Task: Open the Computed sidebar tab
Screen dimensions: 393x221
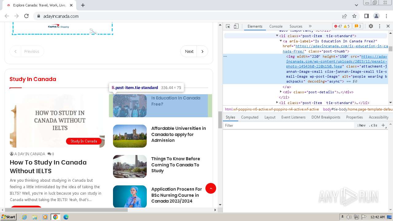Action: pyautogui.click(x=250, y=117)
